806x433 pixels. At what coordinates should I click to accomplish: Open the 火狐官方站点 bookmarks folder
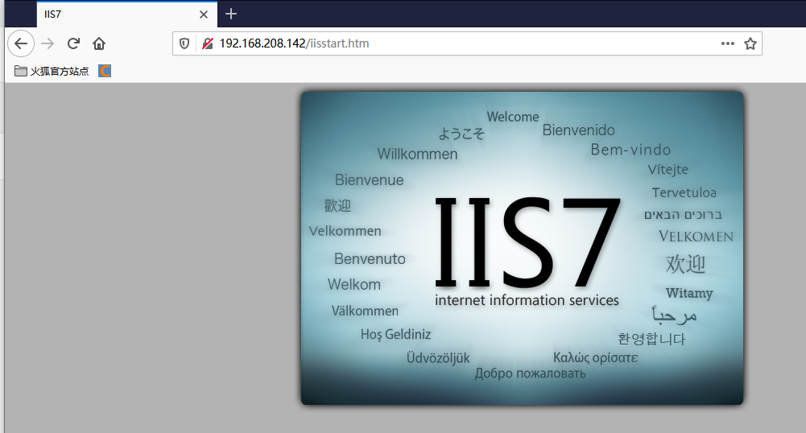(52, 71)
